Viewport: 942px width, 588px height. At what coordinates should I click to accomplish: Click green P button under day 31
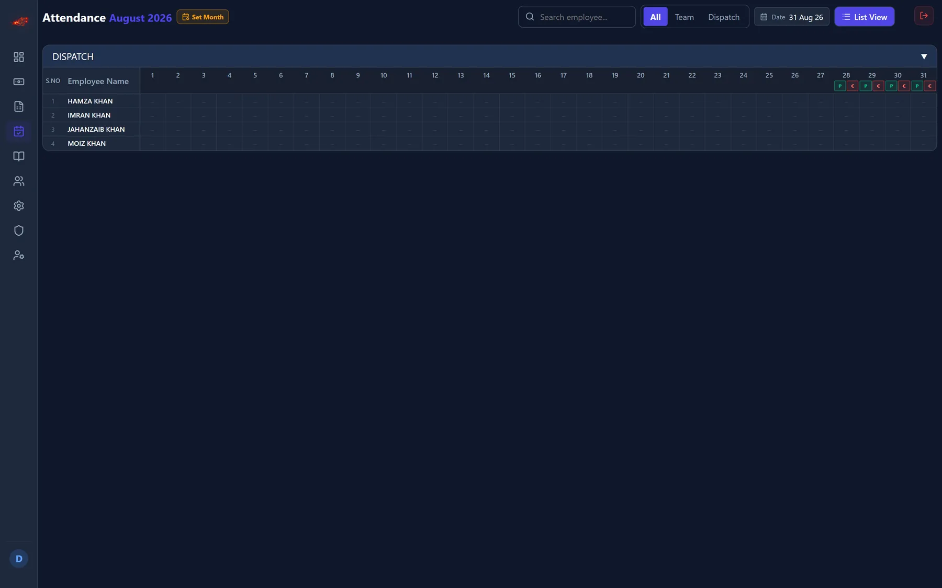click(x=917, y=86)
